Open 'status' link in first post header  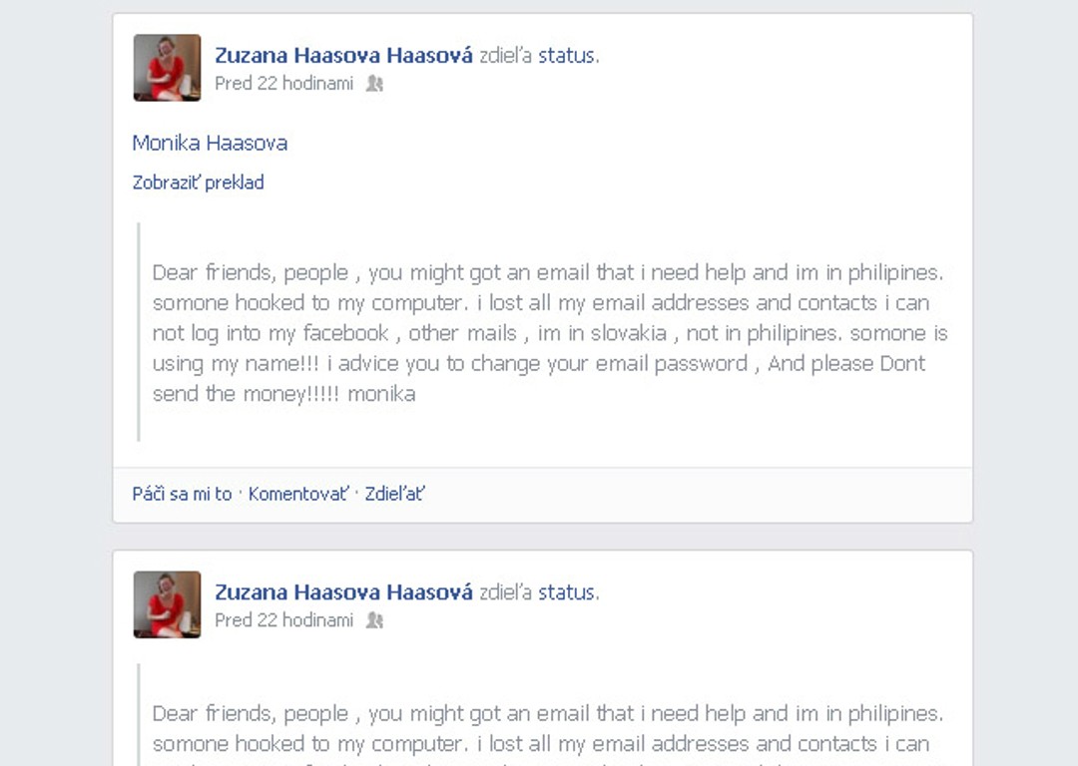point(568,55)
